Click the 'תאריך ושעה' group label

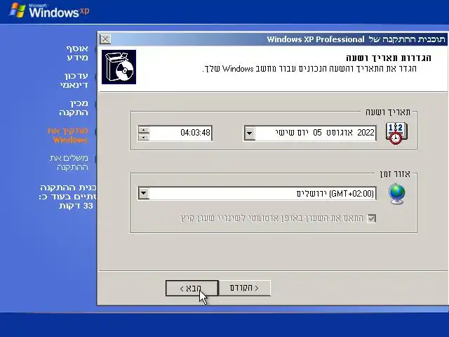click(x=388, y=112)
